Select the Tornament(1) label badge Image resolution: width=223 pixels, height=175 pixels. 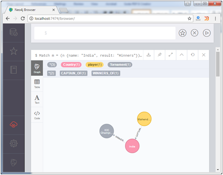pyautogui.click(x=120, y=65)
